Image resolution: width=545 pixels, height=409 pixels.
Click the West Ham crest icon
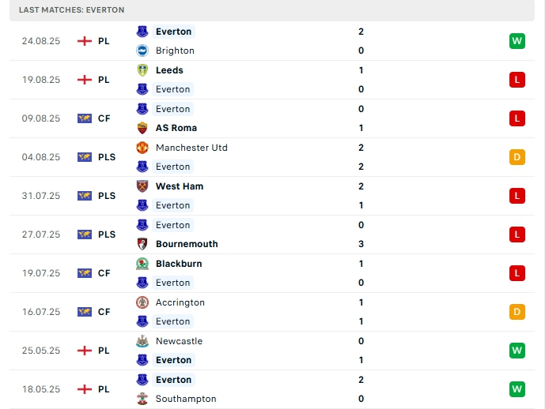pos(142,186)
